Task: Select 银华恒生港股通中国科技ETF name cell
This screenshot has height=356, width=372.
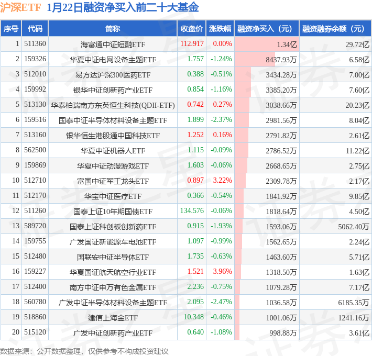Action: tap(113, 136)
